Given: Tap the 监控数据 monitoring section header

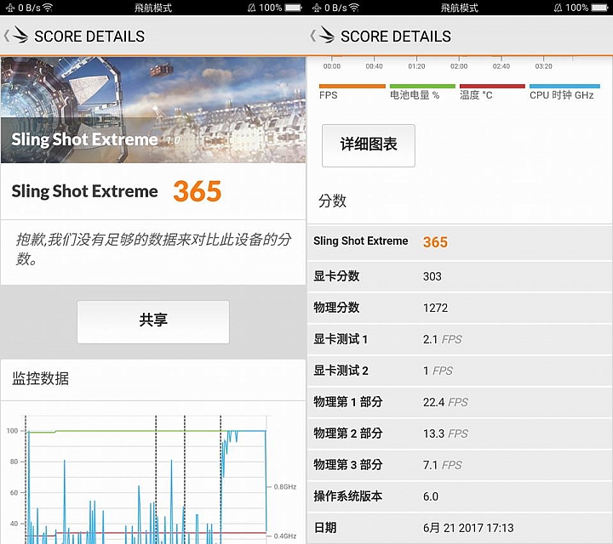Looking at the screenshot, I should (x=41, y=378).
